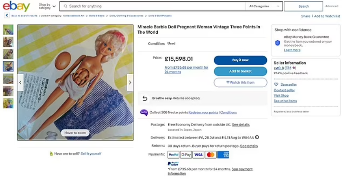The height and width of the screenshot is (180, 342).
Task: Toggle Watch this item
Action: [x=240, y=82]
